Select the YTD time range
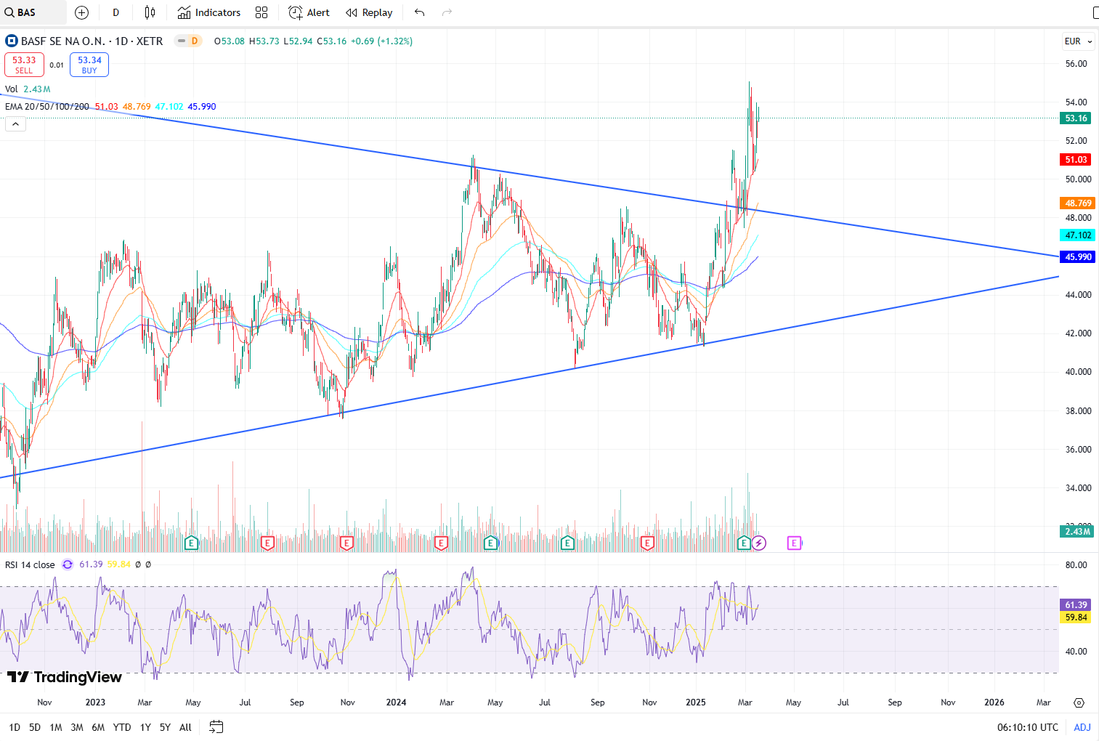The image size is (1099, 741). click(122, 727)
